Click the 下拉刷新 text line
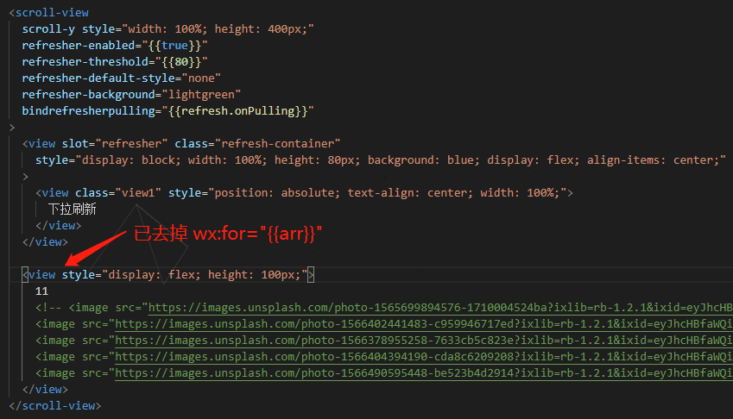733x419 pixels. tap(72, 209)
